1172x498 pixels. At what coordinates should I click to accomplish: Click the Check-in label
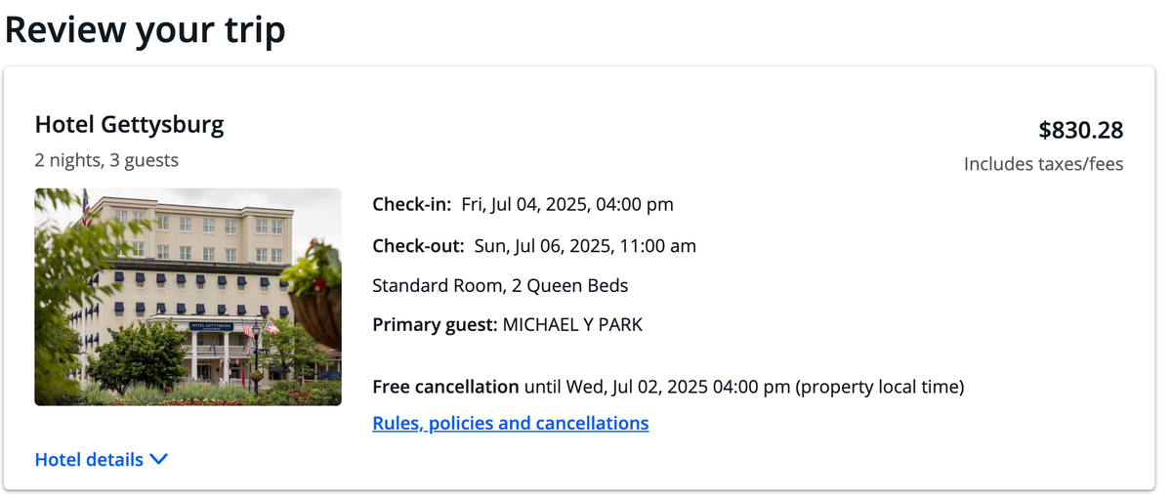412,205
